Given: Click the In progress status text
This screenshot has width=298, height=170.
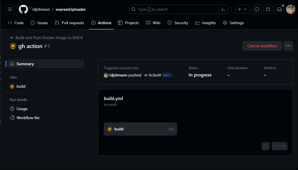Looking at the screenshot, I should [200, 75].
